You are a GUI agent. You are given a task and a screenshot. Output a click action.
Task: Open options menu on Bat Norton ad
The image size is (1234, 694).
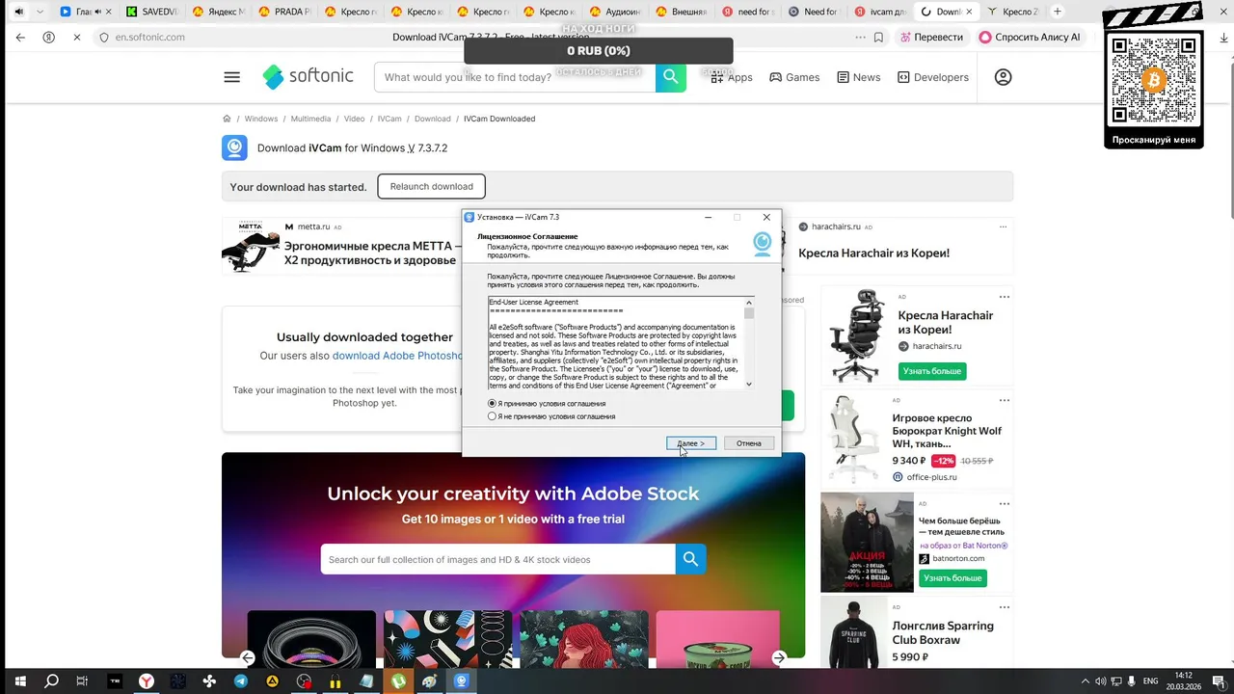(x=1005, y=503)
